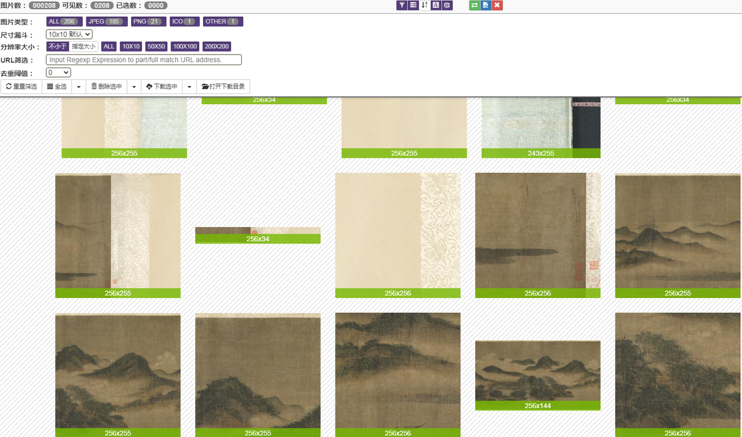Click the 删除选中 delete selected button
Viewport: 742px width, 437px height.
click(x=107, y=86)
